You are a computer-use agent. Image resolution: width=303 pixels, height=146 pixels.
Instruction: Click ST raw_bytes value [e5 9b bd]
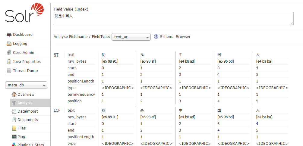pyautogui.click(x=226, y=61)
